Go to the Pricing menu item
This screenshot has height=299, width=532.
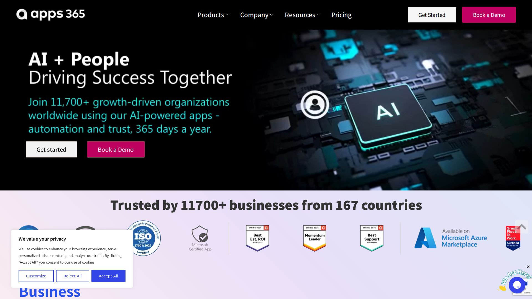click(341, 15)
